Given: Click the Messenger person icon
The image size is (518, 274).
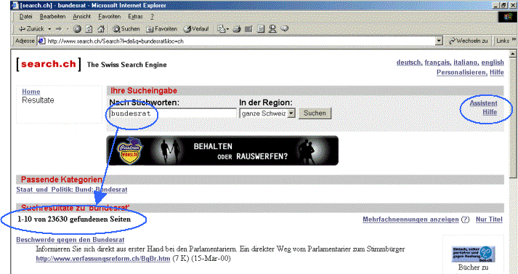Looking at the screenshot, I should point(272,29).
